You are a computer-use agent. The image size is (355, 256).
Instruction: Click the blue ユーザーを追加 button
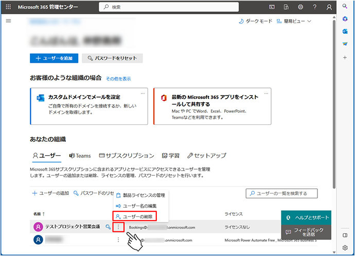[x=54, y=58]
